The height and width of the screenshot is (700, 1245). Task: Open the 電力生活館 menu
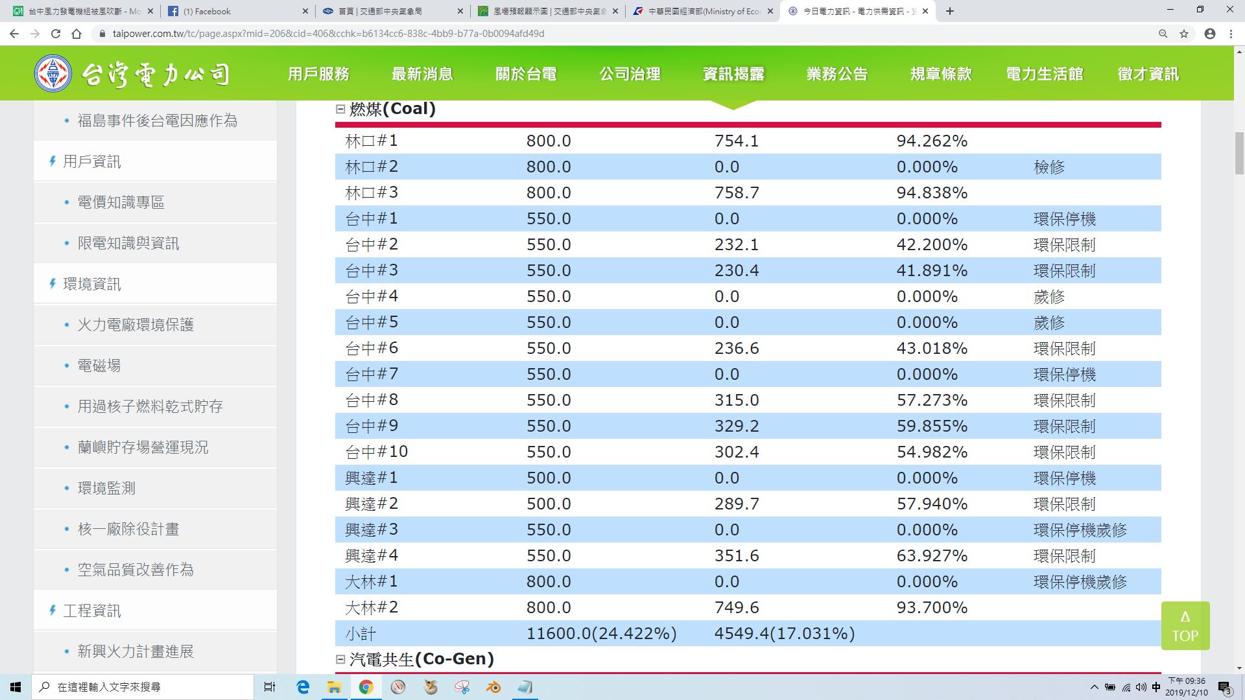coord(1045,74)
